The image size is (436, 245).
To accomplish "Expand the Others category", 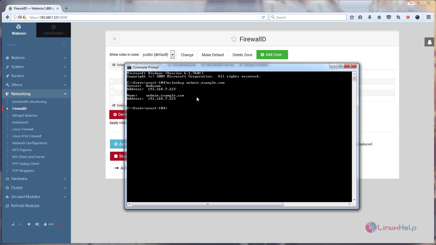I will 35,85.
